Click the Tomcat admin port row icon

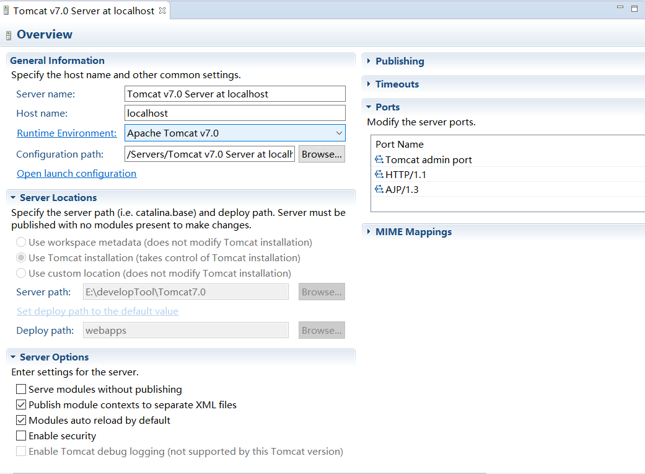[x=379, y=159]
